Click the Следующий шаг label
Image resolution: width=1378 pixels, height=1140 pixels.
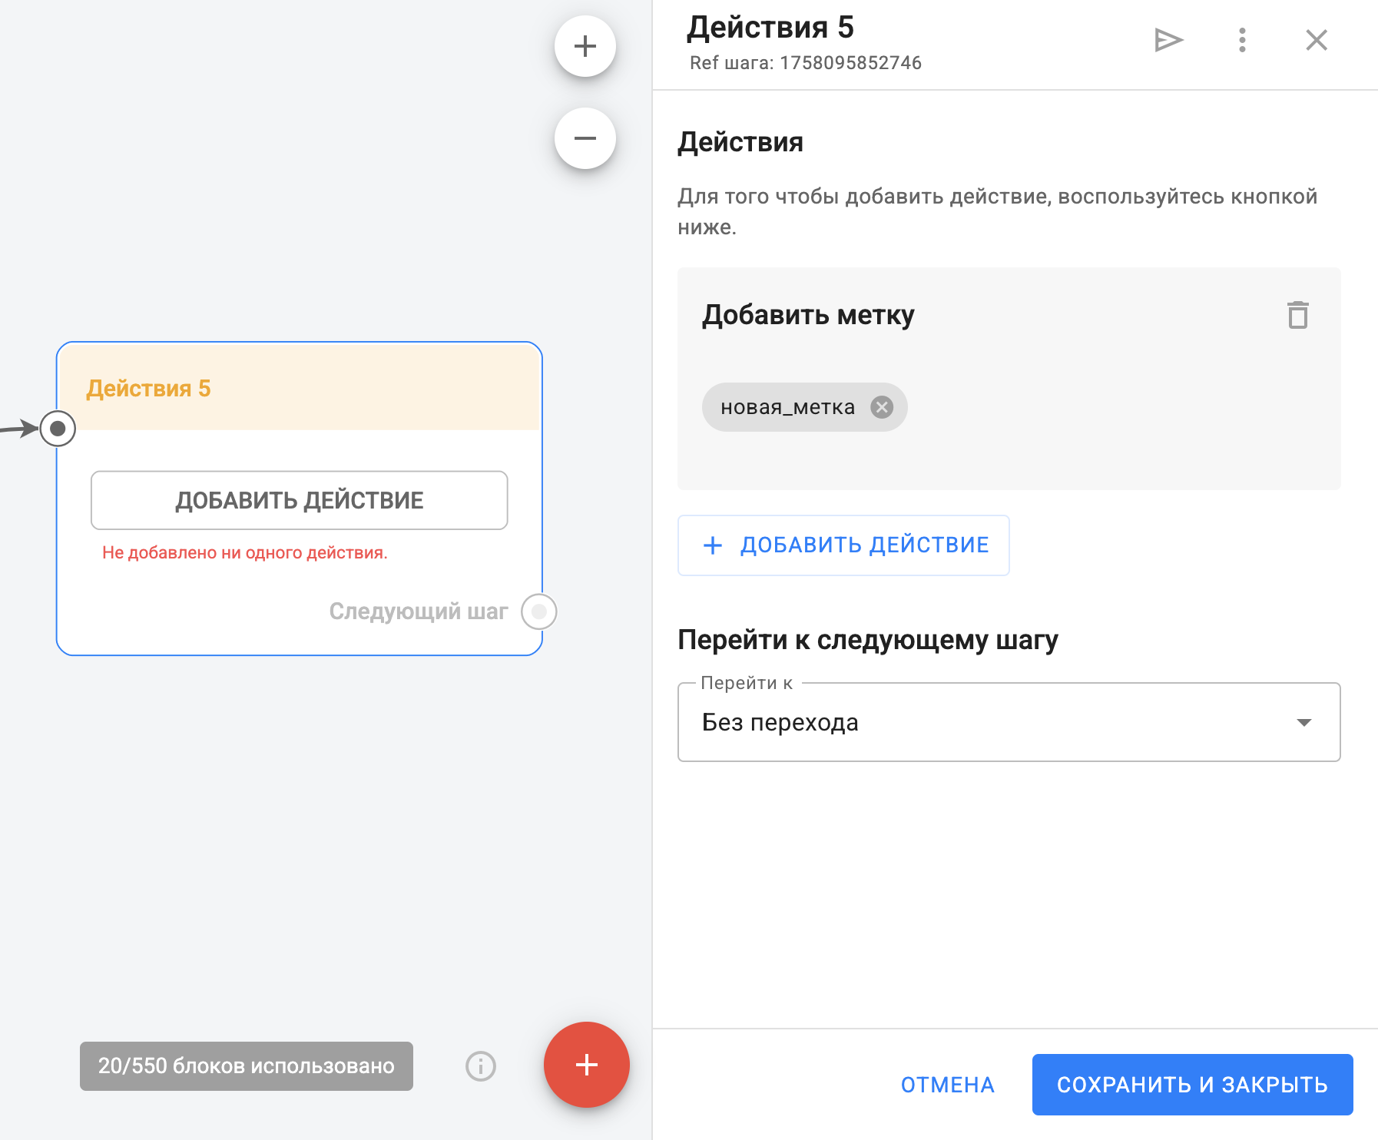click(419, 611)
